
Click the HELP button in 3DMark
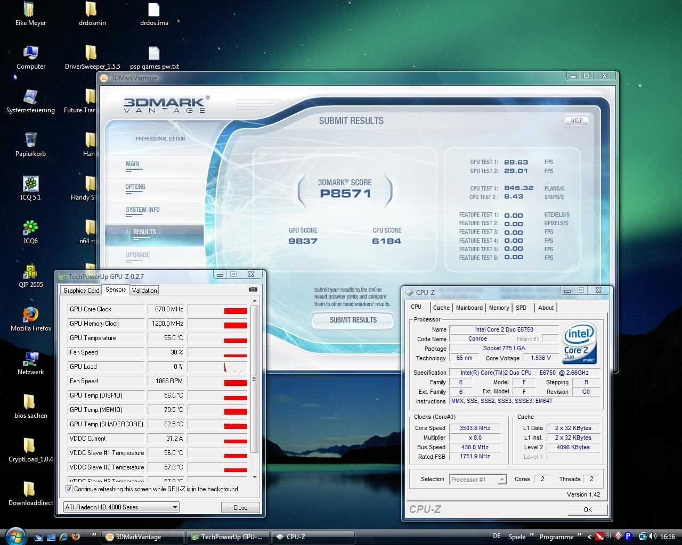tap(577, 121)
